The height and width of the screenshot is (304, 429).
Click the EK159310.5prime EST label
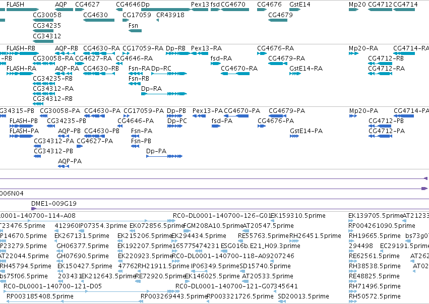tap(298, 216)
